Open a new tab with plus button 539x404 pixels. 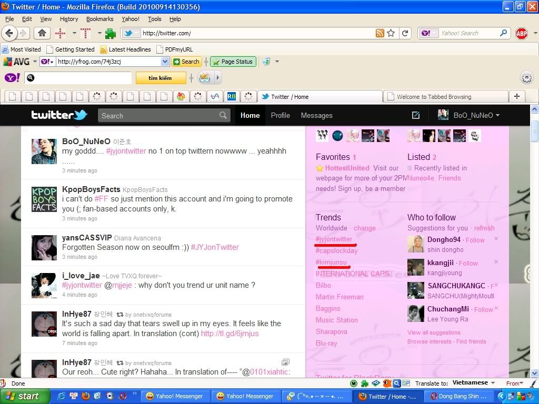[517, 96]
